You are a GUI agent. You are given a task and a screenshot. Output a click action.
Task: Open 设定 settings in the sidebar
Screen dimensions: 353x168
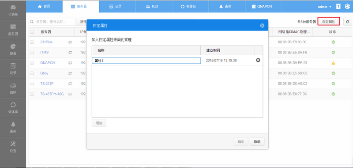(13, 147)
